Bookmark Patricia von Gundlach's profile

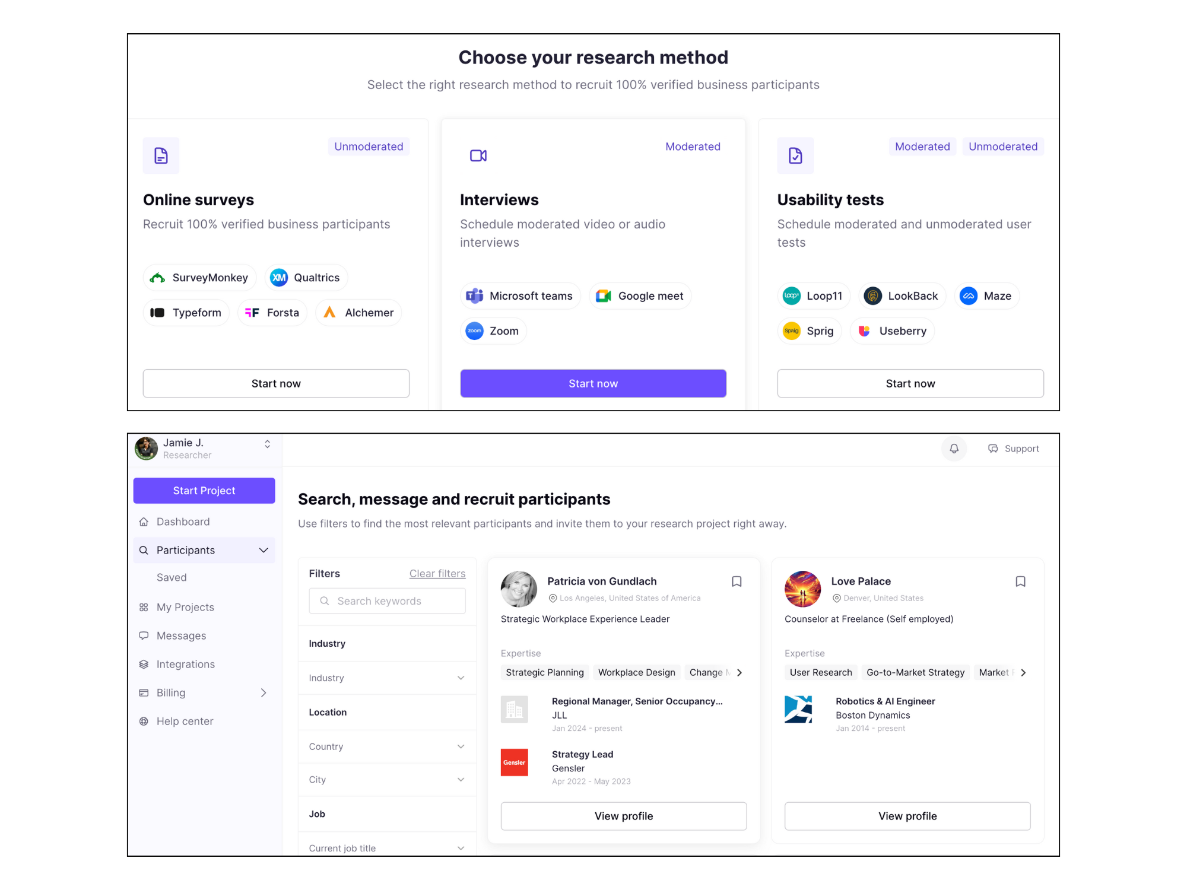[x=737, y=581]
